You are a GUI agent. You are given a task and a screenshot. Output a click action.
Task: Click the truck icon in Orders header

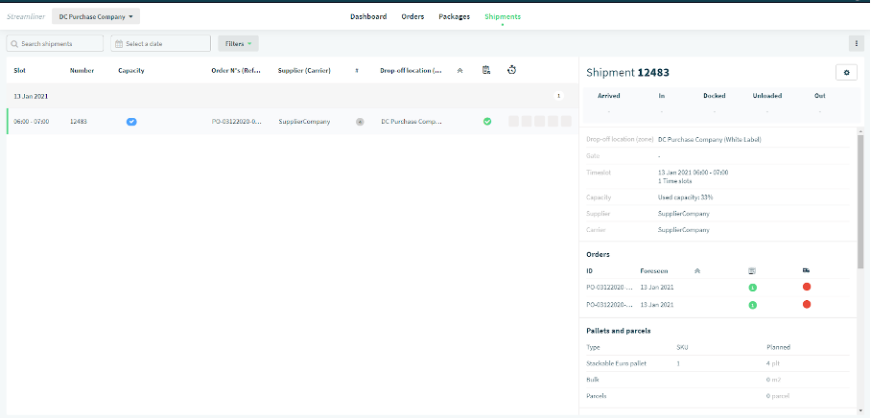coord(806,270)
